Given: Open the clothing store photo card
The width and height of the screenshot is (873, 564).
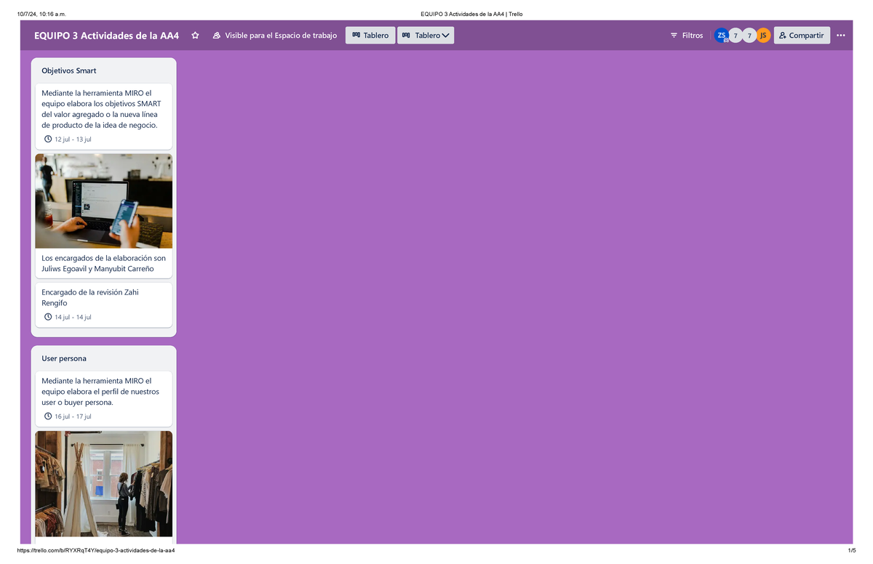Looking at the screenshot, I should (x=103, y=483).
